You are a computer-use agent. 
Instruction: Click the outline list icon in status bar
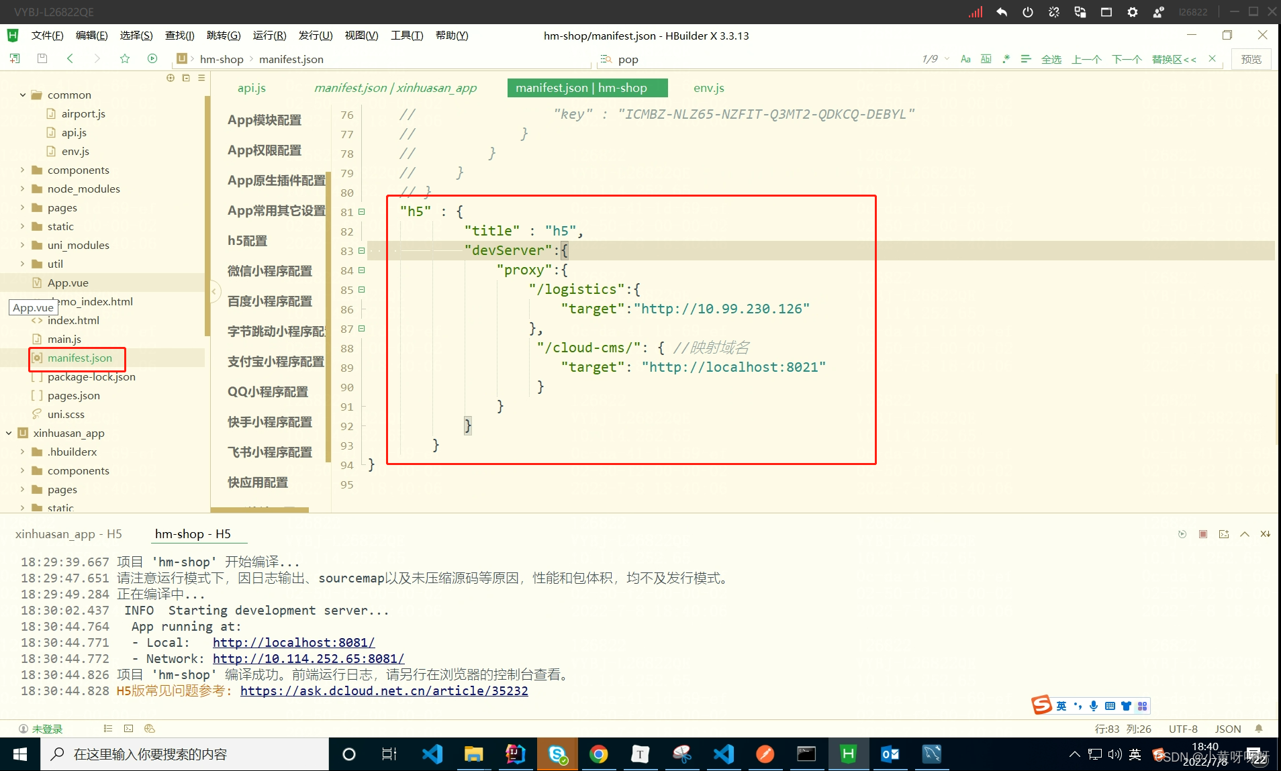(108, 729)
